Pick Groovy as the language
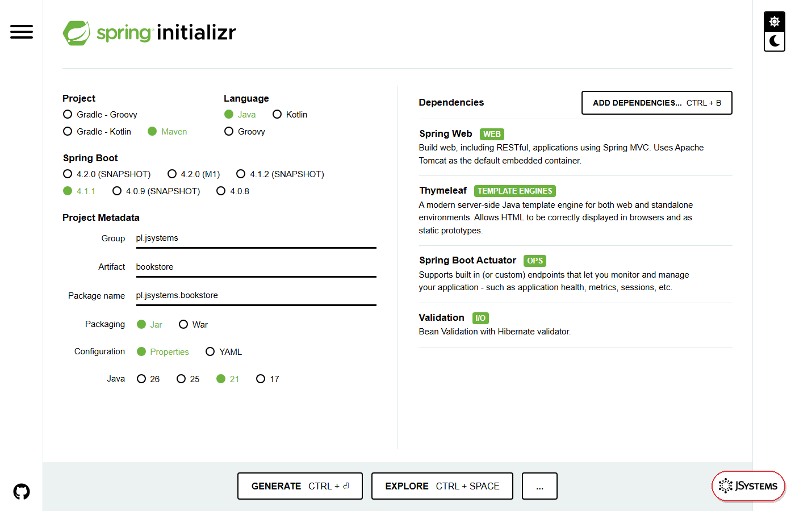Screen dimensions: 795x511 (x=245, y=132)
